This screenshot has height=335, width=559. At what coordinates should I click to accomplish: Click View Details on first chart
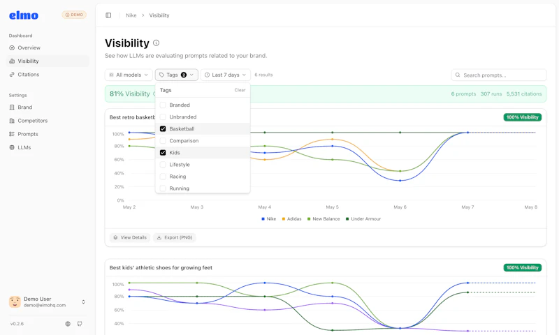coord(130,237)
